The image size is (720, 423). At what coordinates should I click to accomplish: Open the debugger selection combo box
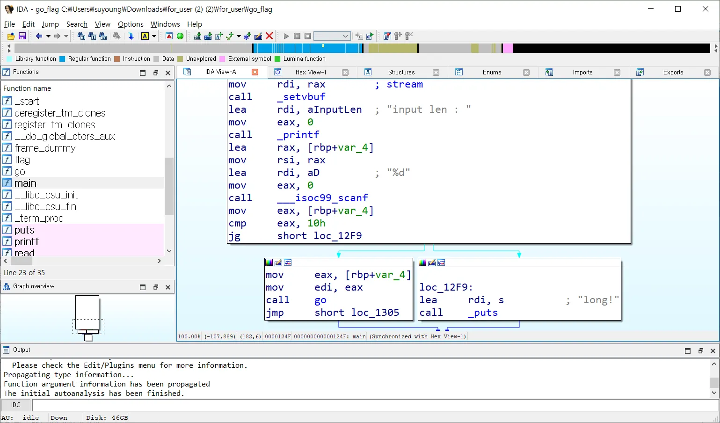(332, 36)
